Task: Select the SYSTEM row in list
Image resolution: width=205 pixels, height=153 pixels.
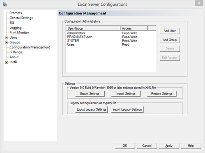Action: (x=111, y=41)
